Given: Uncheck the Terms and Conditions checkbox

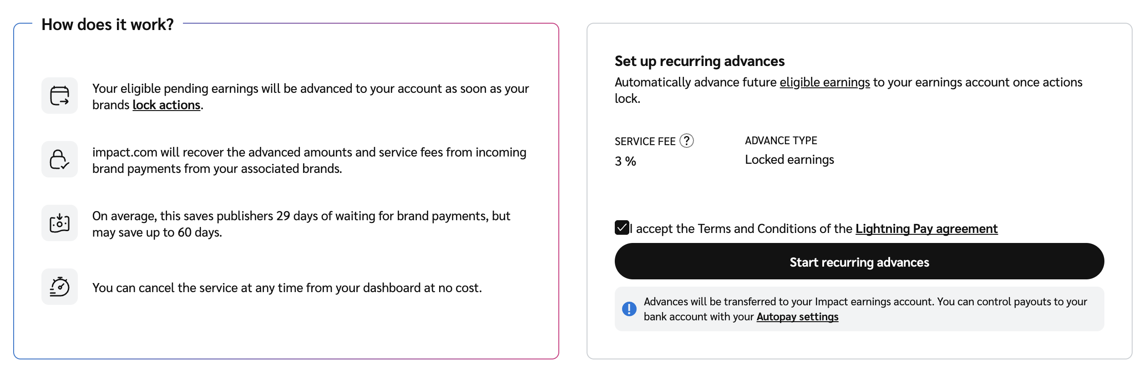Looking at the screenshot, I should pyautogui.click(x=622, y=227).
